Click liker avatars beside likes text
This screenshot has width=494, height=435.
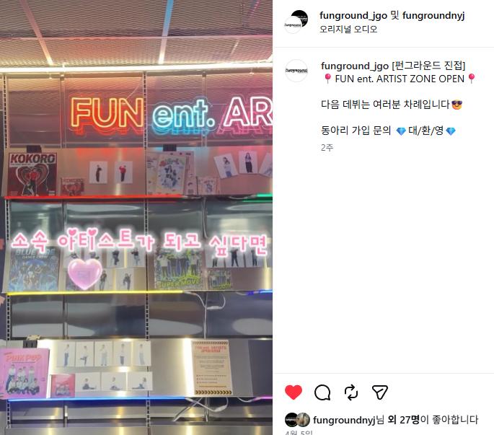[x=297, y=420]
